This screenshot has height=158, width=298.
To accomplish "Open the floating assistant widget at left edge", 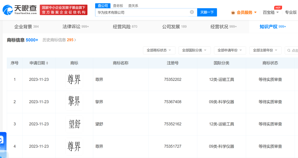I will pos(3,141).
